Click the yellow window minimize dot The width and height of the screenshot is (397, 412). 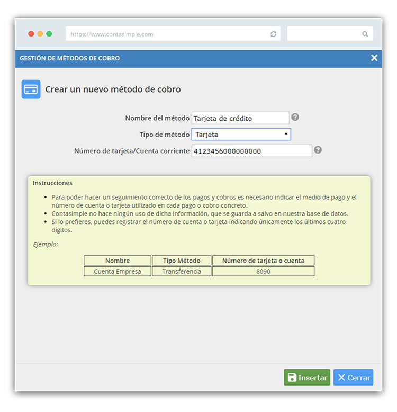pos(40,34)
